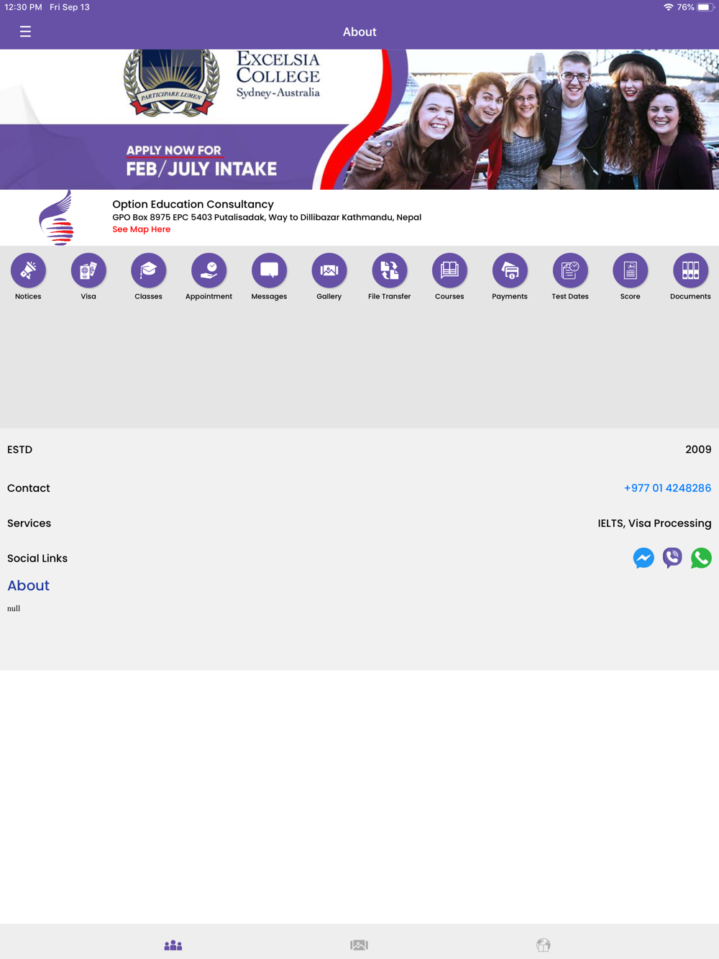
Task: Tap the Facebook Messenger social link
Action: coord(644,558)
